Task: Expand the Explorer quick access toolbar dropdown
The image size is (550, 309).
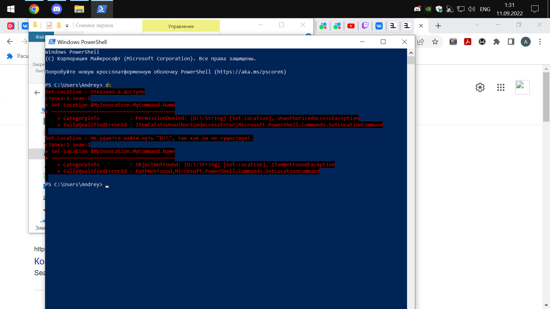Action: (67, 26)
